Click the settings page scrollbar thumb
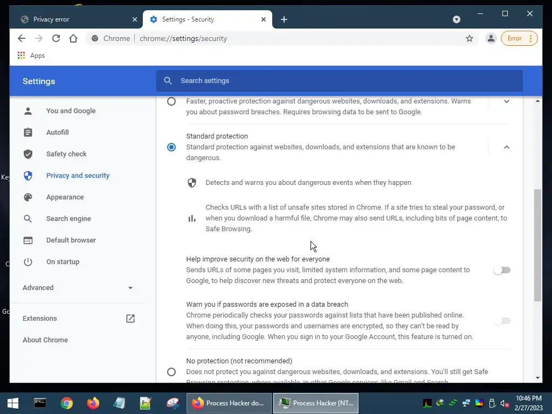Viewport: 552px width, 414px height. 537,245
